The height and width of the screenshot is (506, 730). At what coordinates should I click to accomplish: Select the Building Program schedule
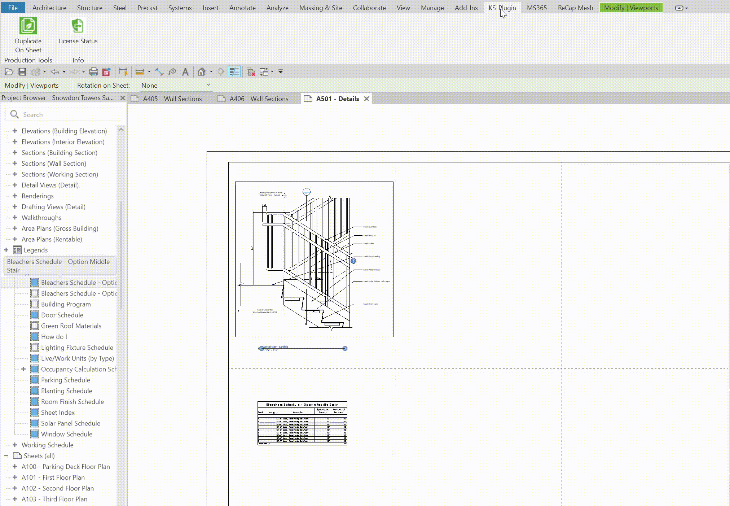tap(66, 304)
